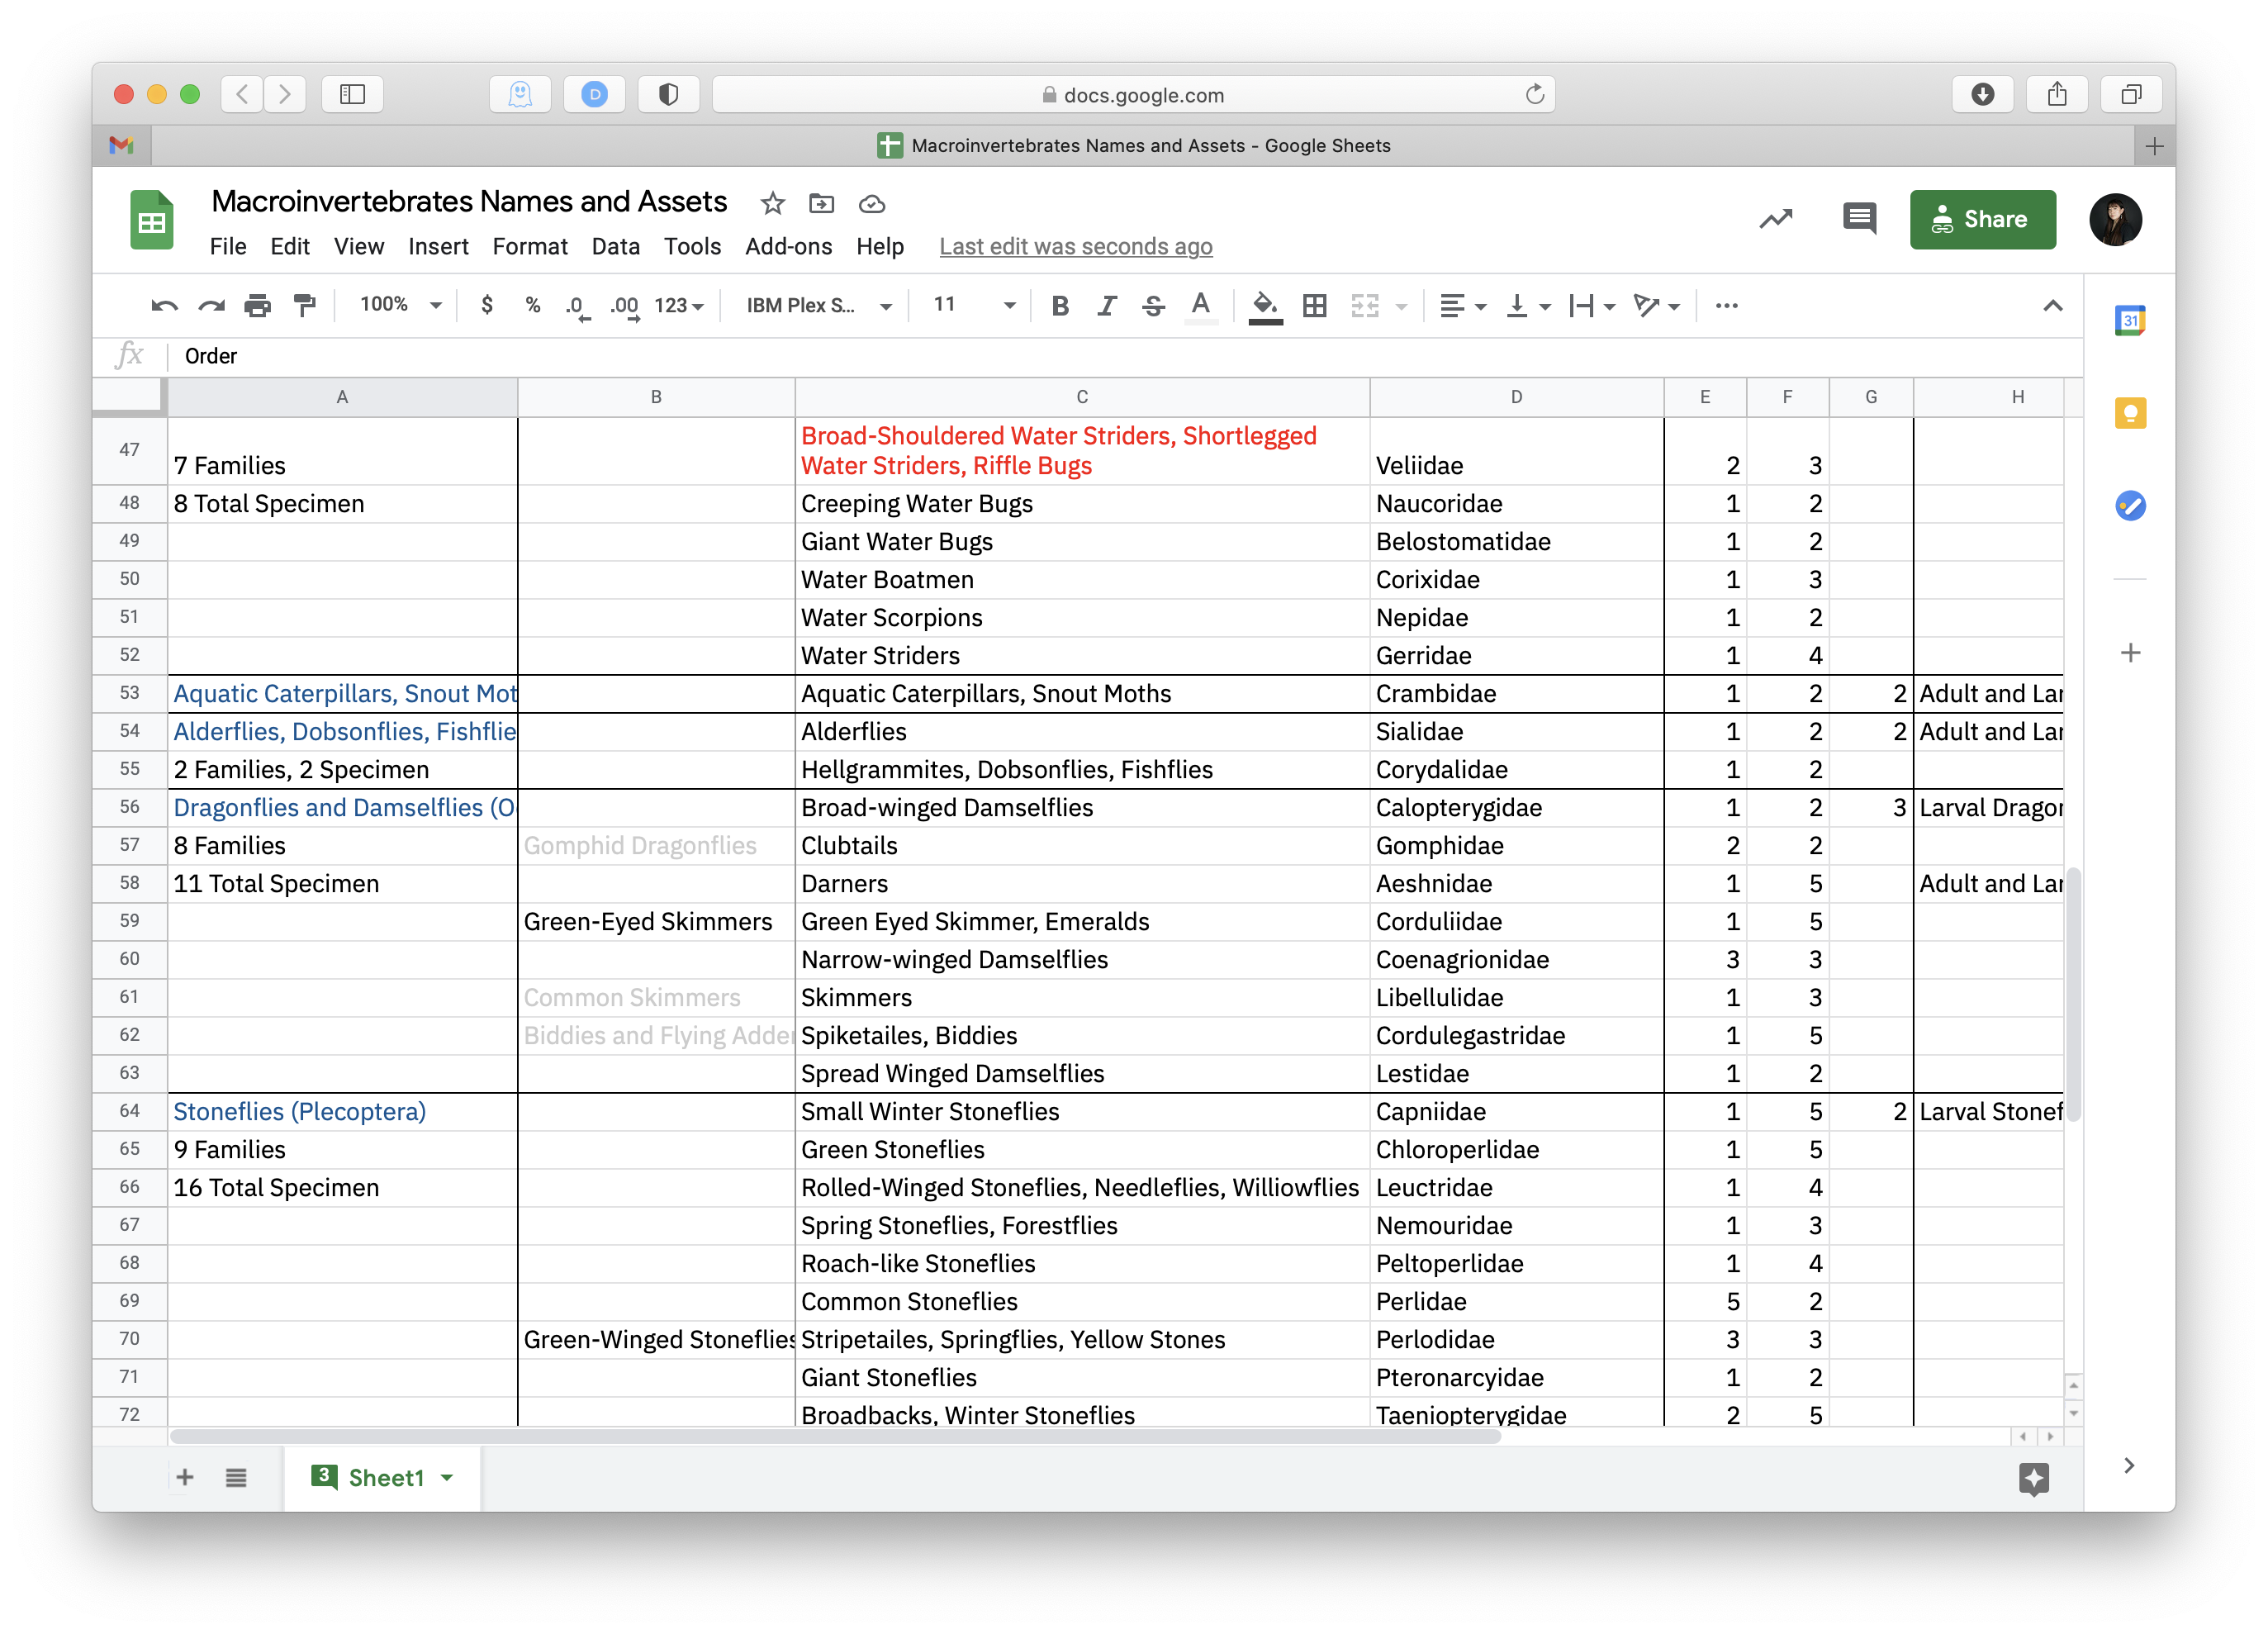Format as percent icon
The width and height of the screenshot is (2268, 1634).
tap(533, 305)
